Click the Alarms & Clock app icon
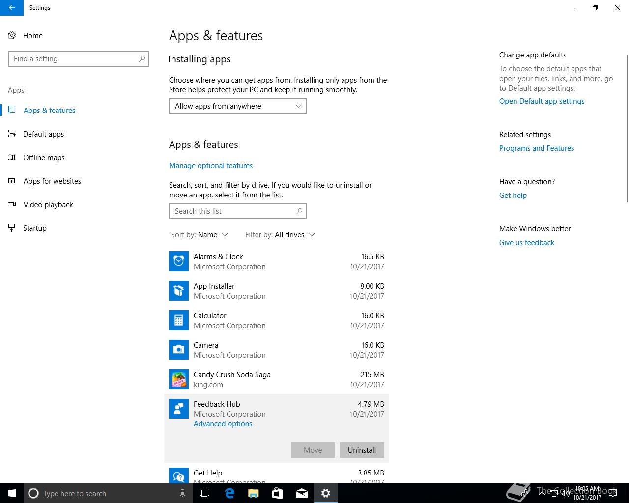Image resolution: width=629 pixels, height=503 pixels. coord(179,261)
